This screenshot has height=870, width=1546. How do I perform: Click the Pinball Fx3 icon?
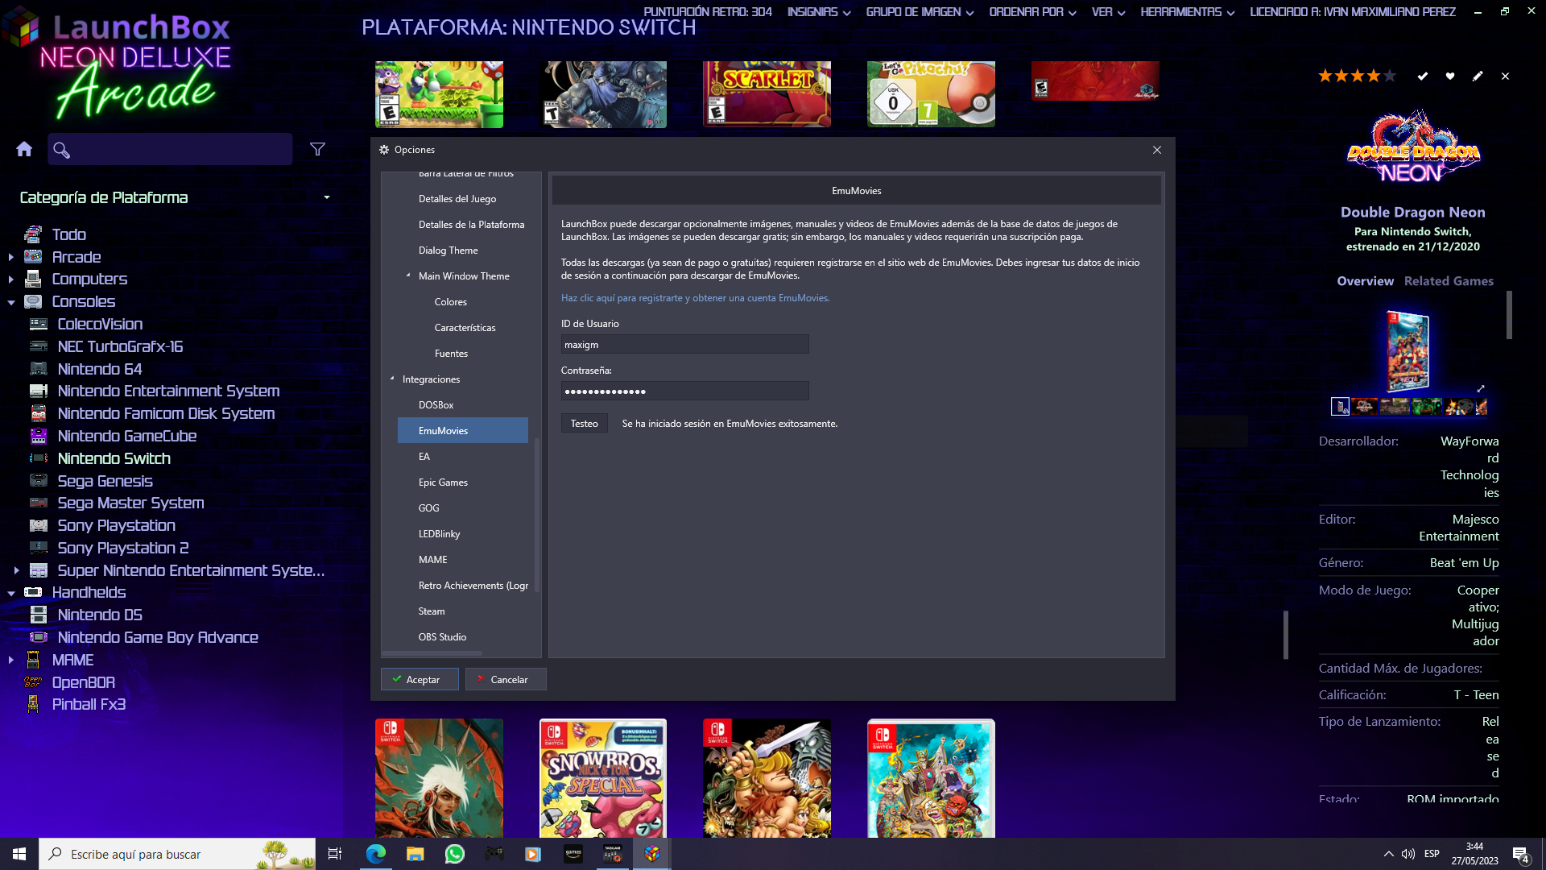pos(33,704)
